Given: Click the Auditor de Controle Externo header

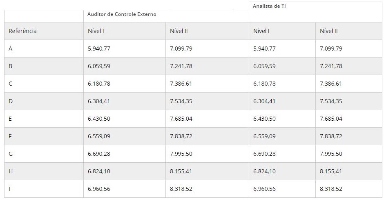Looking at the screenshot, I should [x=122, y=14].
